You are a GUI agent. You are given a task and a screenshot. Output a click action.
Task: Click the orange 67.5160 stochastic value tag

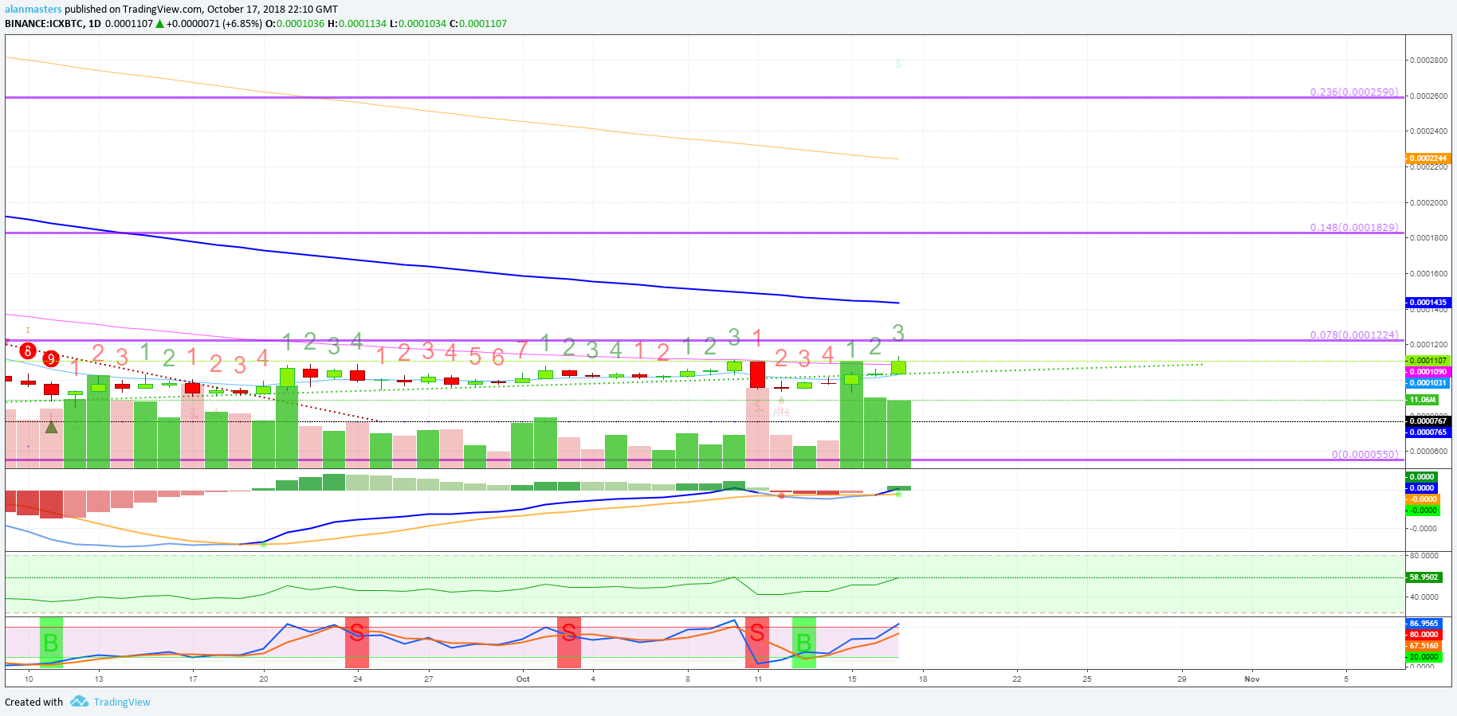(1424, 646)
